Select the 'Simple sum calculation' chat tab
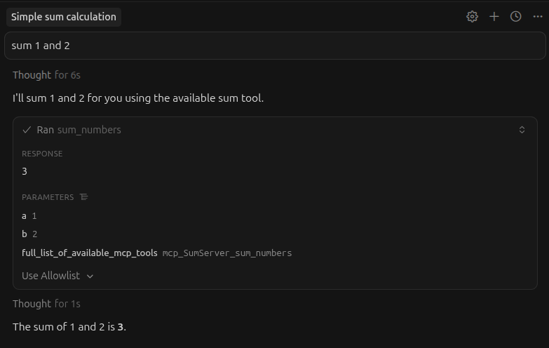 click(x=63, y=17)
